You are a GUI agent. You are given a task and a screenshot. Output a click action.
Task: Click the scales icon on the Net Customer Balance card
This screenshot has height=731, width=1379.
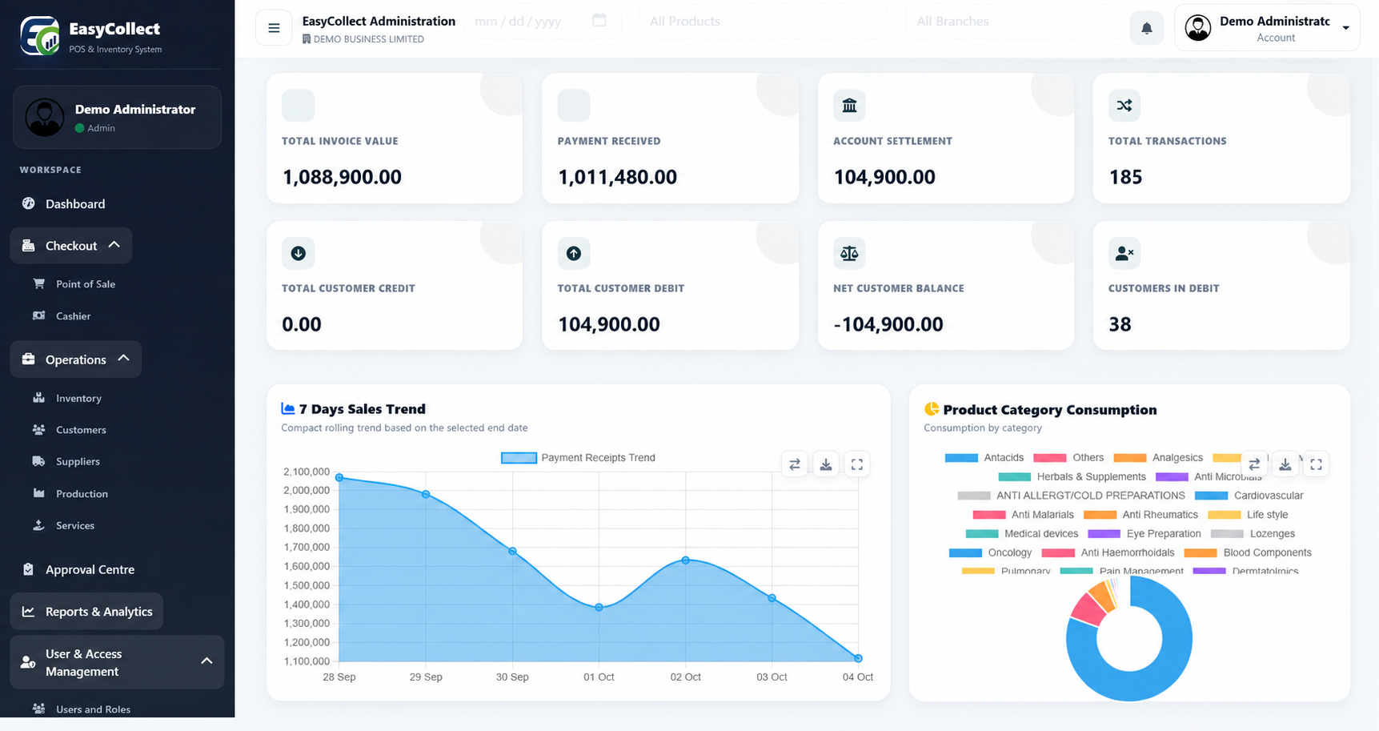[x=849, y=253]
